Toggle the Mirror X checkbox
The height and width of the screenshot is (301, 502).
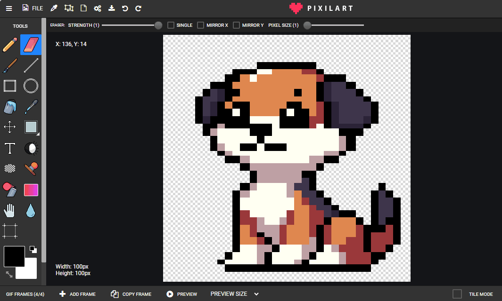(201, 25)
